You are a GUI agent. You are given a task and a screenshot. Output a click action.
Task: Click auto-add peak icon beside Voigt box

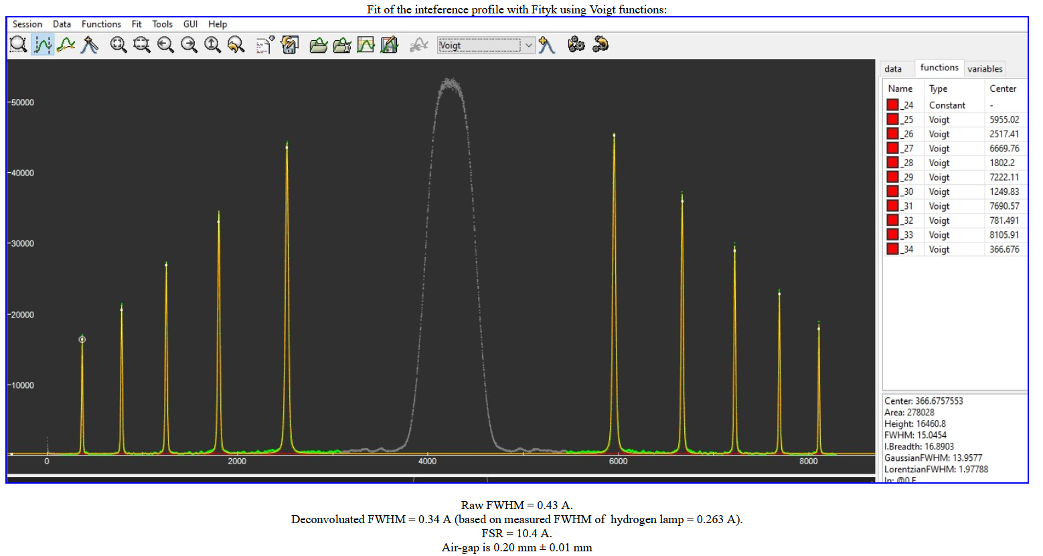[547, 45]
